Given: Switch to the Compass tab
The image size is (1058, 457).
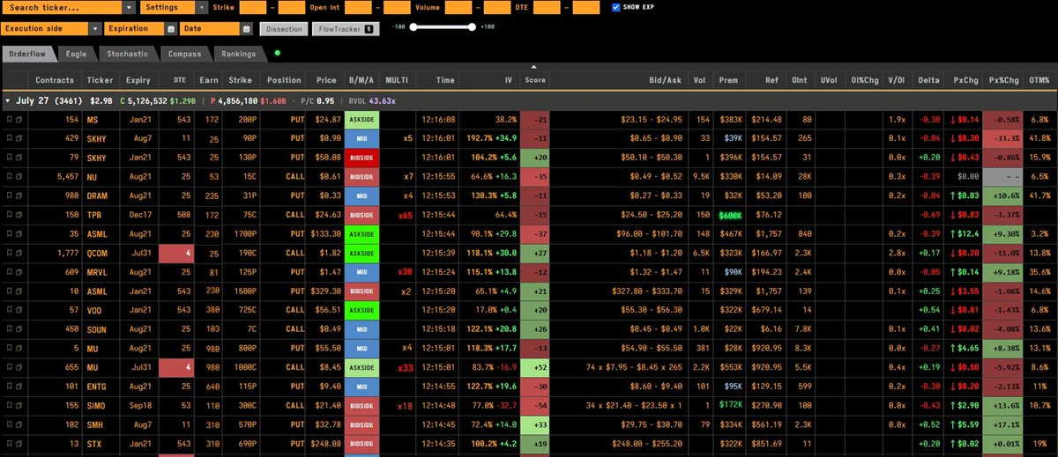Looking at the screenshot, I should [x=185, y=54].
